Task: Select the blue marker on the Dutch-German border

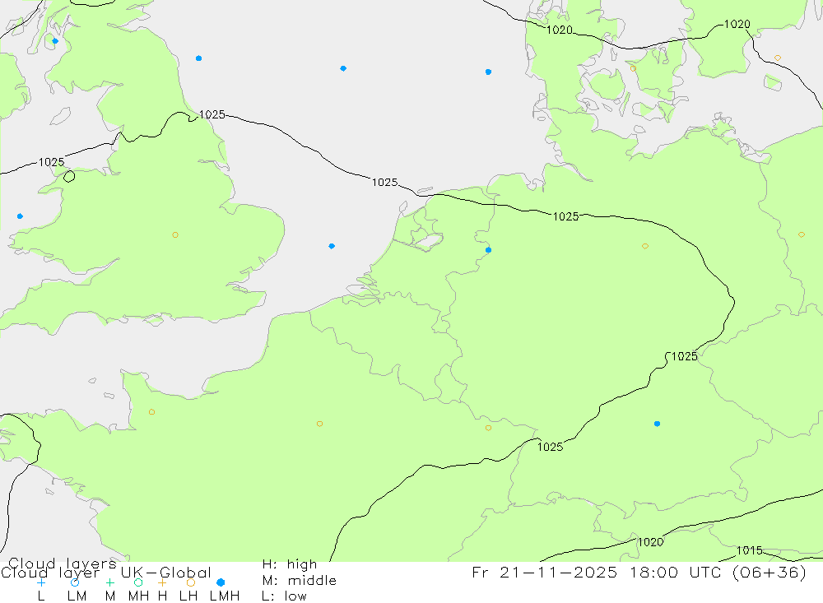Action: pos(488,250)
